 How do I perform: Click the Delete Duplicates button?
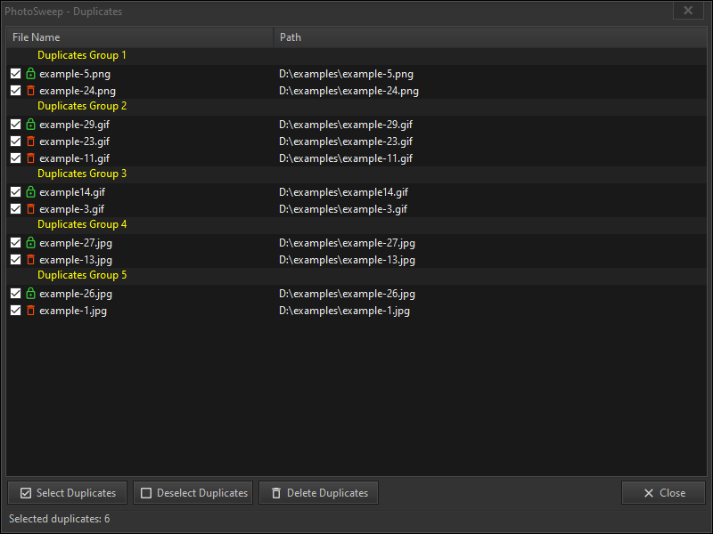click(x=318, y=492)
